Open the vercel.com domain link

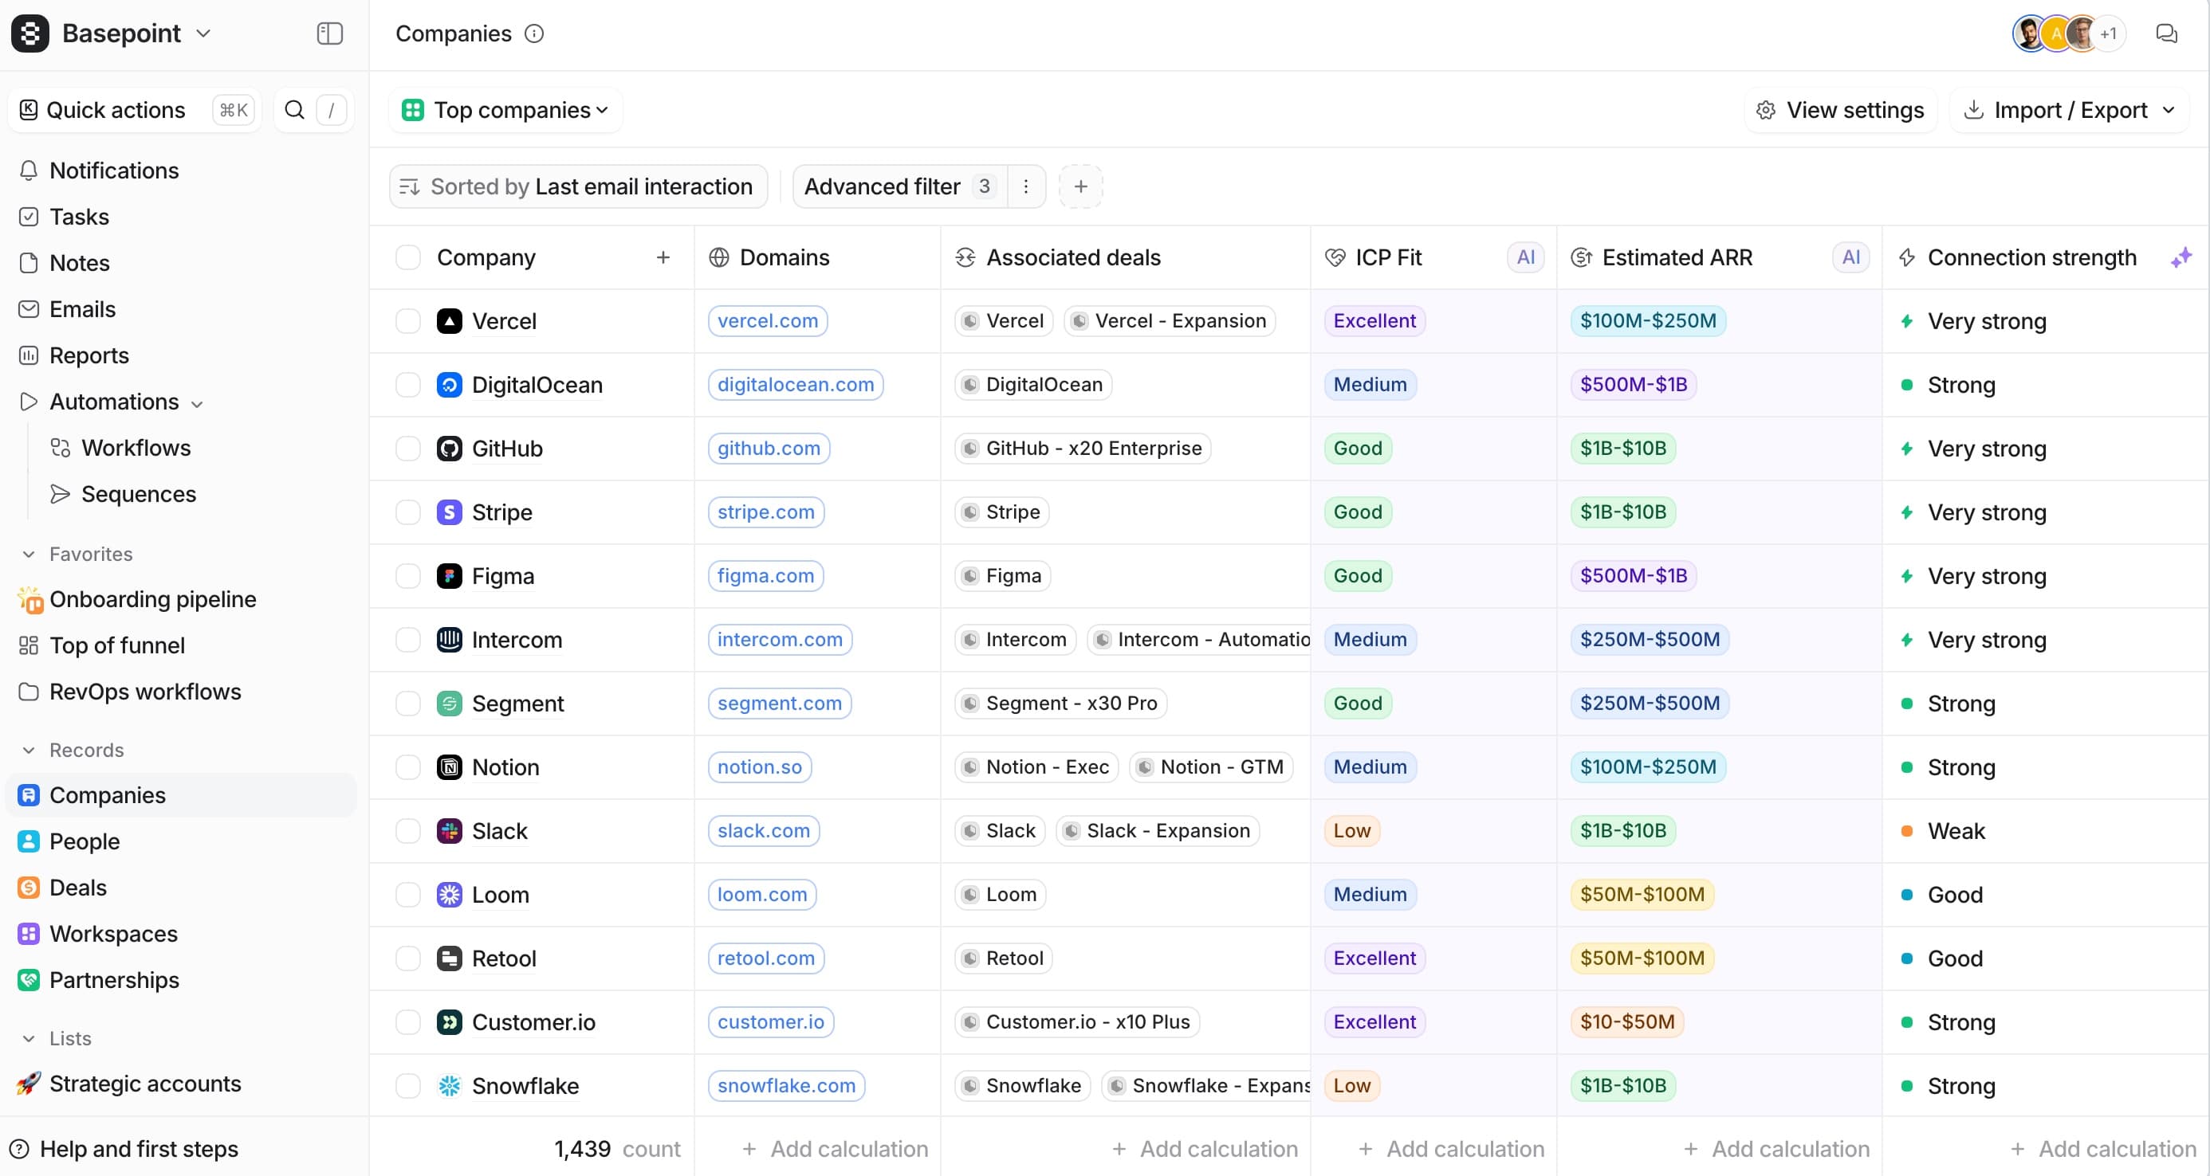(767, 320)
